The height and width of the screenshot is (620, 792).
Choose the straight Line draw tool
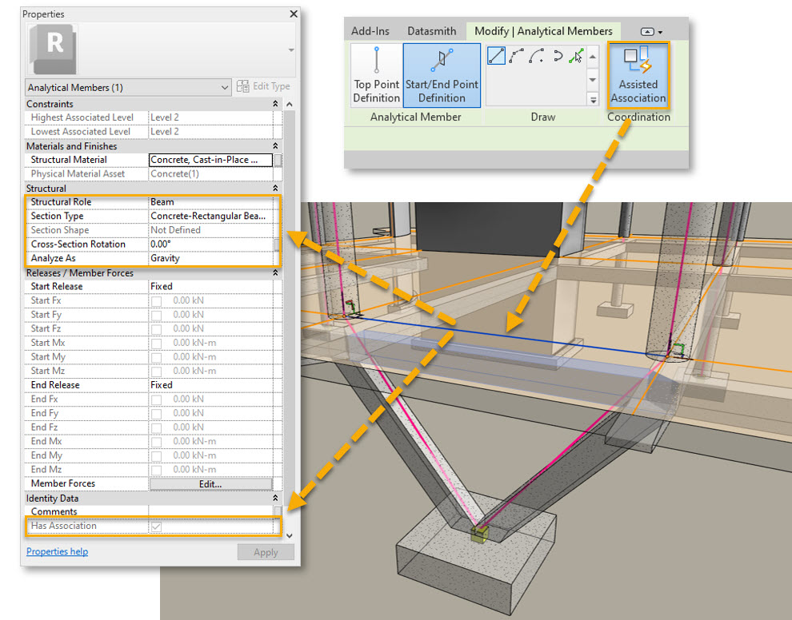496,57
